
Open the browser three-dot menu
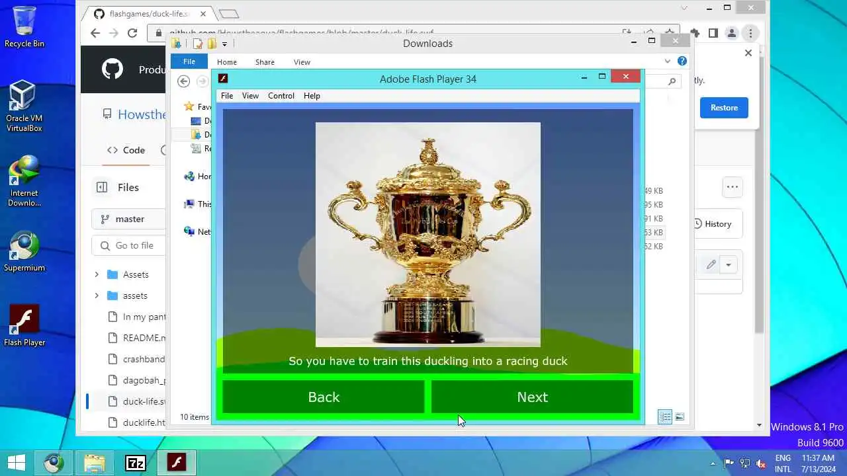coord(750,33)
